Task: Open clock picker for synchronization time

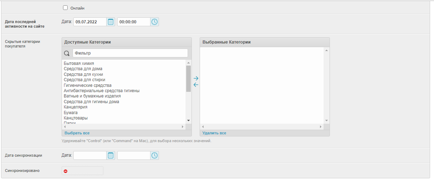Action: tap(155, 156)
